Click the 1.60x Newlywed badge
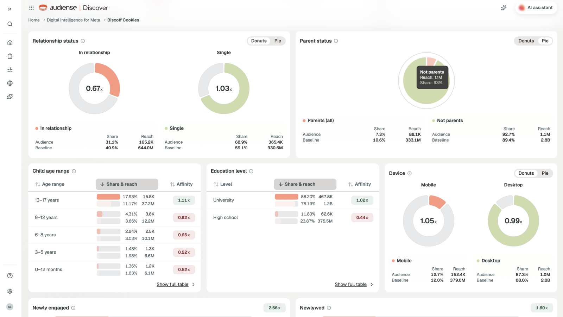 coord(542,308)
